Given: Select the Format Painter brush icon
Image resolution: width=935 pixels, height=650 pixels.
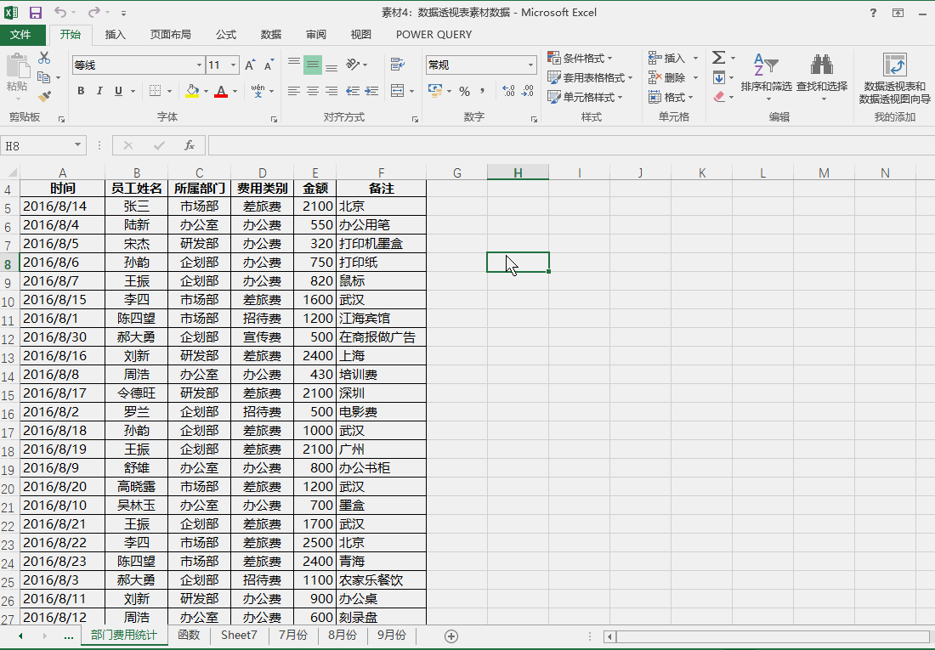Looking at the screenshot, I should coord(44,96).
